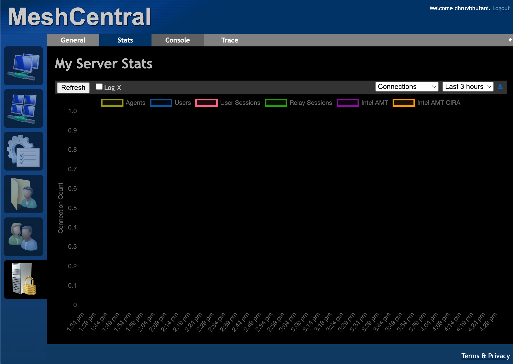The width and height of the screenshot is (513, 364).
Task: Open the Connections chart type dropdown
Action: (407, 87)
